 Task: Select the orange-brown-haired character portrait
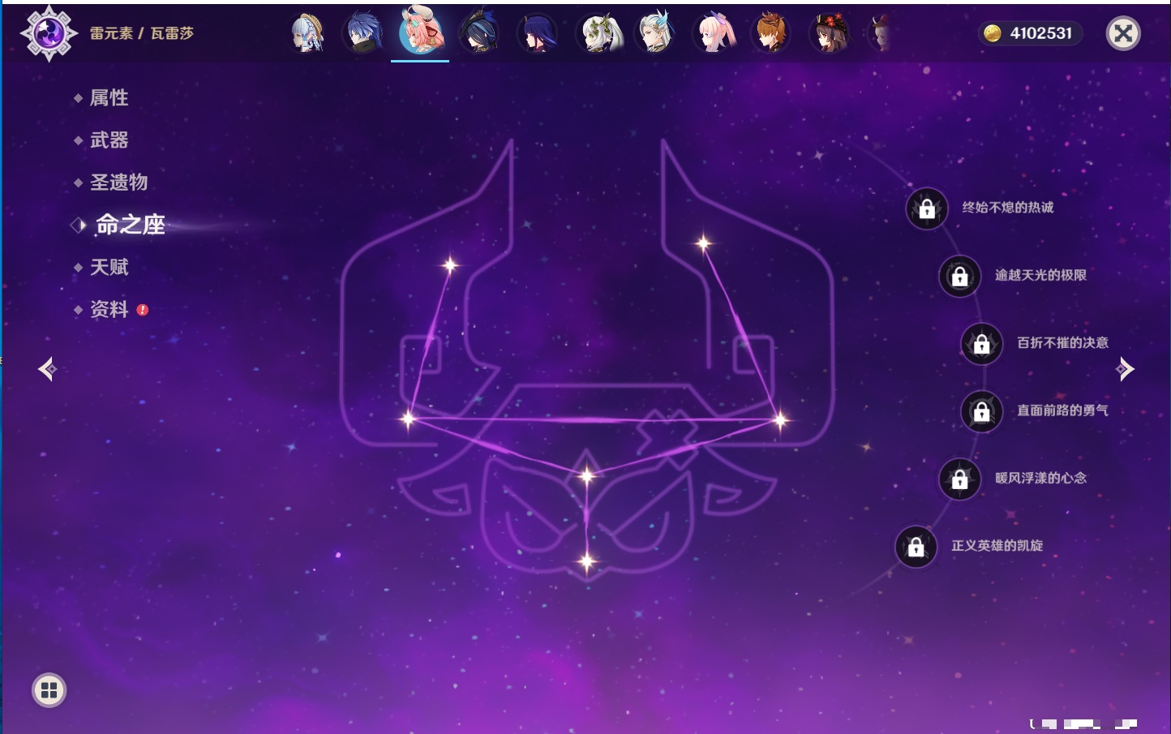(x=771, y=33)
